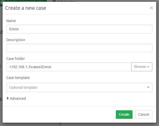Click the Adjust view grid icon
Image resolution: width=159 pixels, height=126 pixels.
[54, 1]
